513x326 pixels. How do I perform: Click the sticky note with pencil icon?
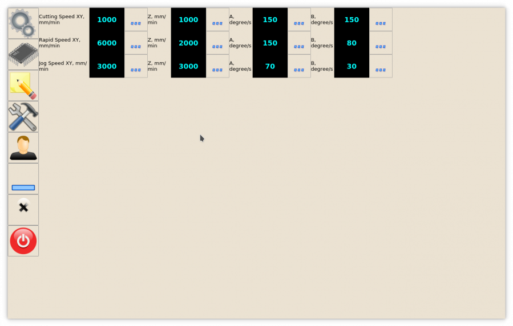(23, 85)
